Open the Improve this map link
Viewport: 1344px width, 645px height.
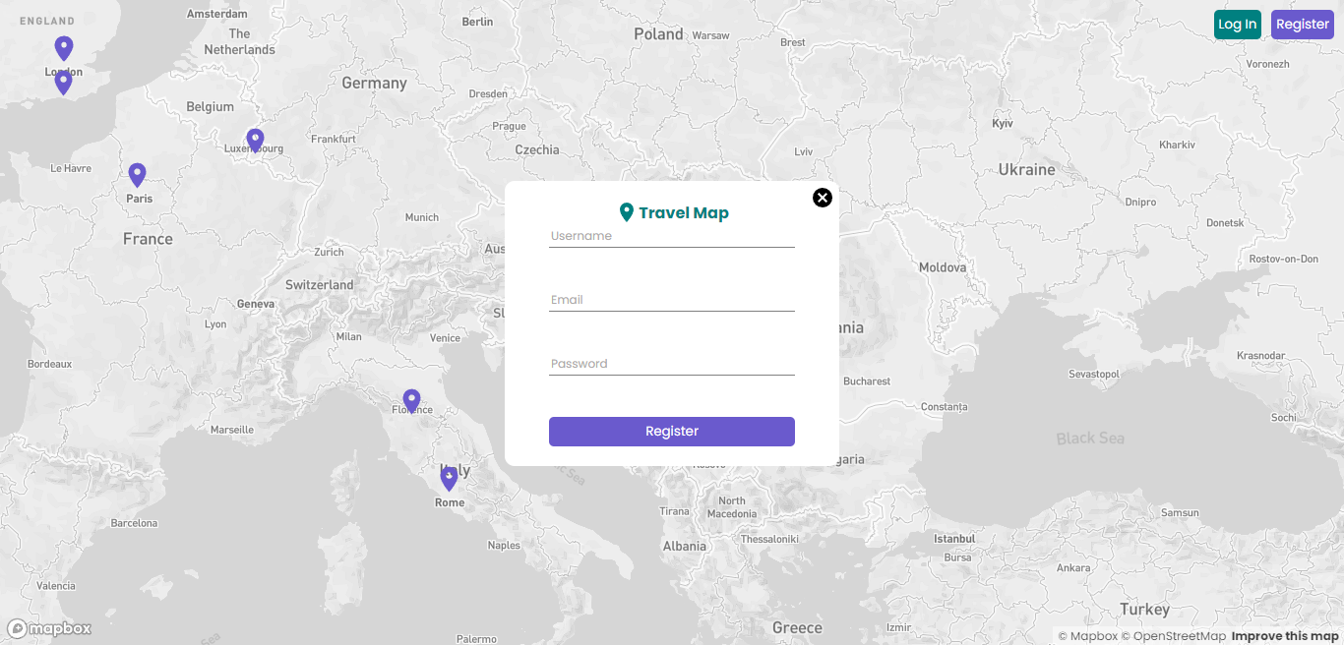pyautogui.click(x=1284, y=635)
